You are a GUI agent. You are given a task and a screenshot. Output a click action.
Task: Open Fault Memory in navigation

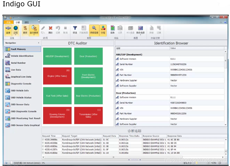tap(23, 49)
